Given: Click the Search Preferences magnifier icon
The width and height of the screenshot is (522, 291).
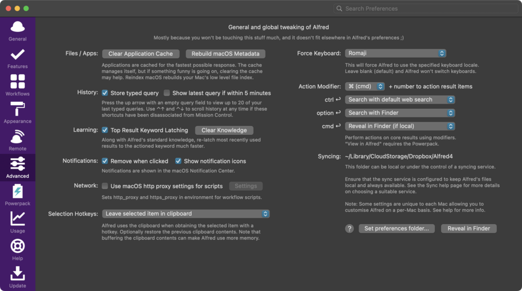Looking at the screenshot, I should coord(339,8).
